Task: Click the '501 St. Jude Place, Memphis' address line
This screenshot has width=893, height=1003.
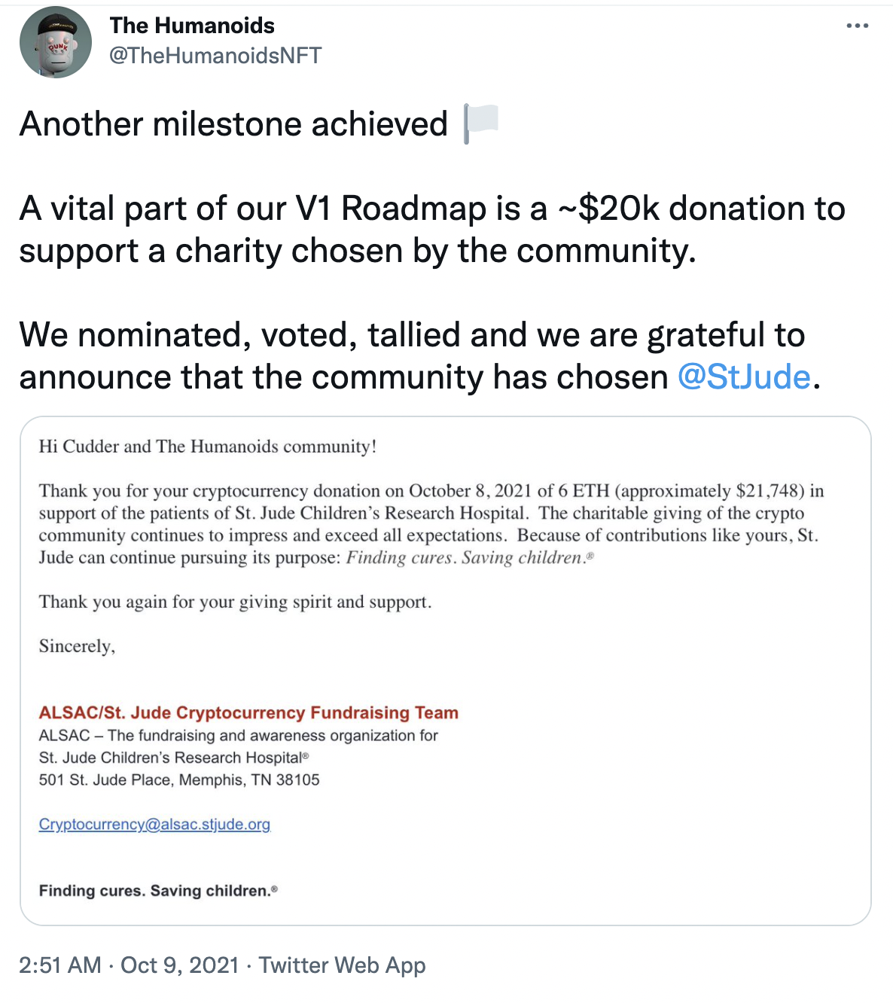Action: tap(179, 780)
